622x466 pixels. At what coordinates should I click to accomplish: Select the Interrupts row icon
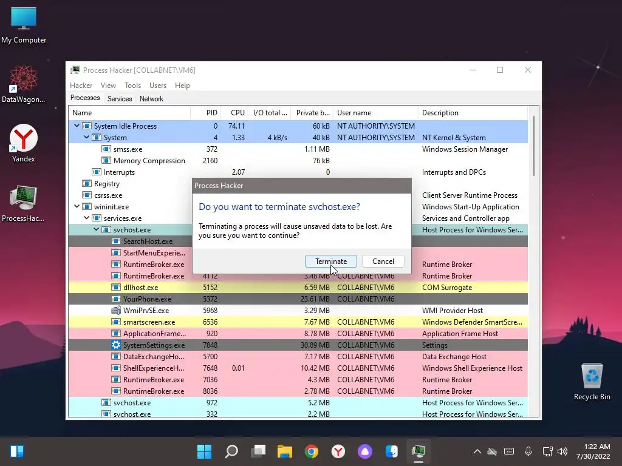(97, 172)
